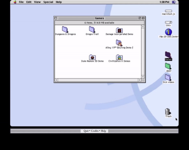Click the 1:30 PM clock

164,2
